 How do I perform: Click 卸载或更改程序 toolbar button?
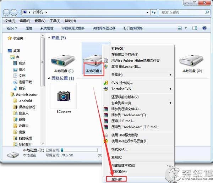coord(73,28)
